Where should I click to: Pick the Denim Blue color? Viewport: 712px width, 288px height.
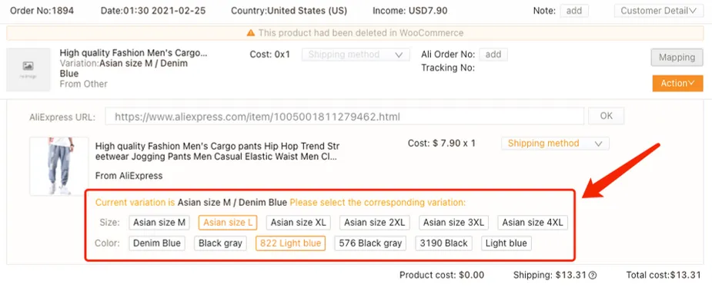(157, 243)
